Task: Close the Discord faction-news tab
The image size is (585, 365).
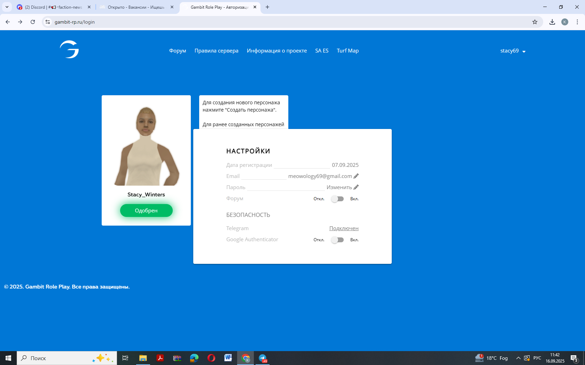Action: coord(89,7)
